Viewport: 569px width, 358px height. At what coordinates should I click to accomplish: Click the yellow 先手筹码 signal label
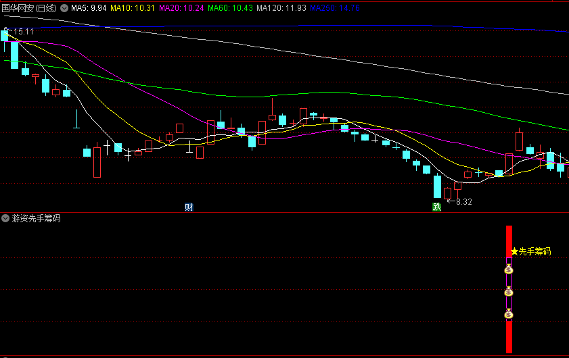[535, 251]
